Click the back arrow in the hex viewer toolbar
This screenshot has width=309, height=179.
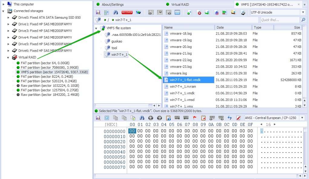(x=150, y=118)
